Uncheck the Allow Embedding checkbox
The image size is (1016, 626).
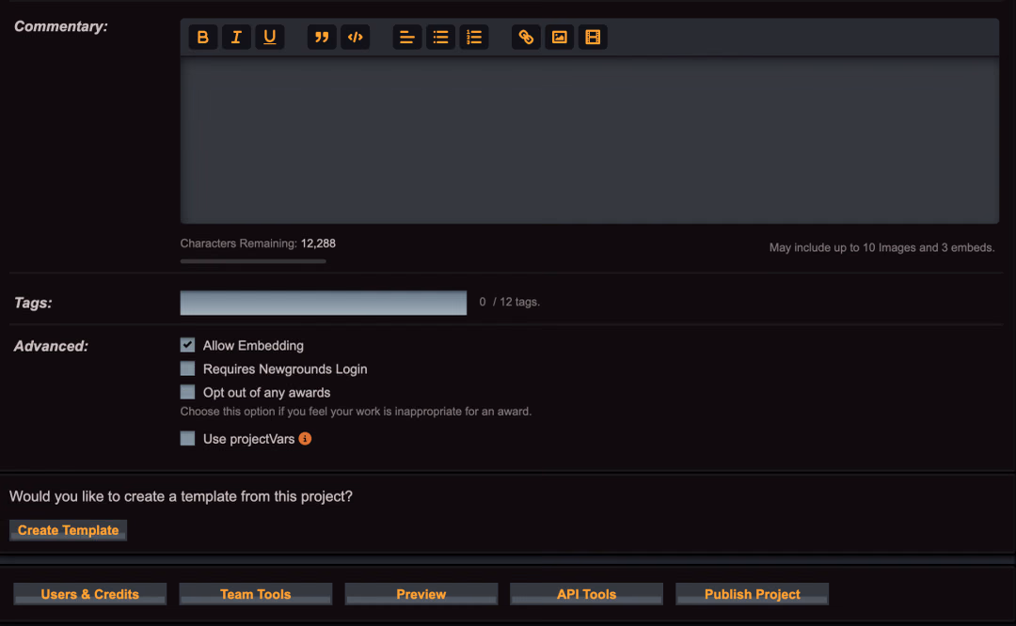coord(187,345)
